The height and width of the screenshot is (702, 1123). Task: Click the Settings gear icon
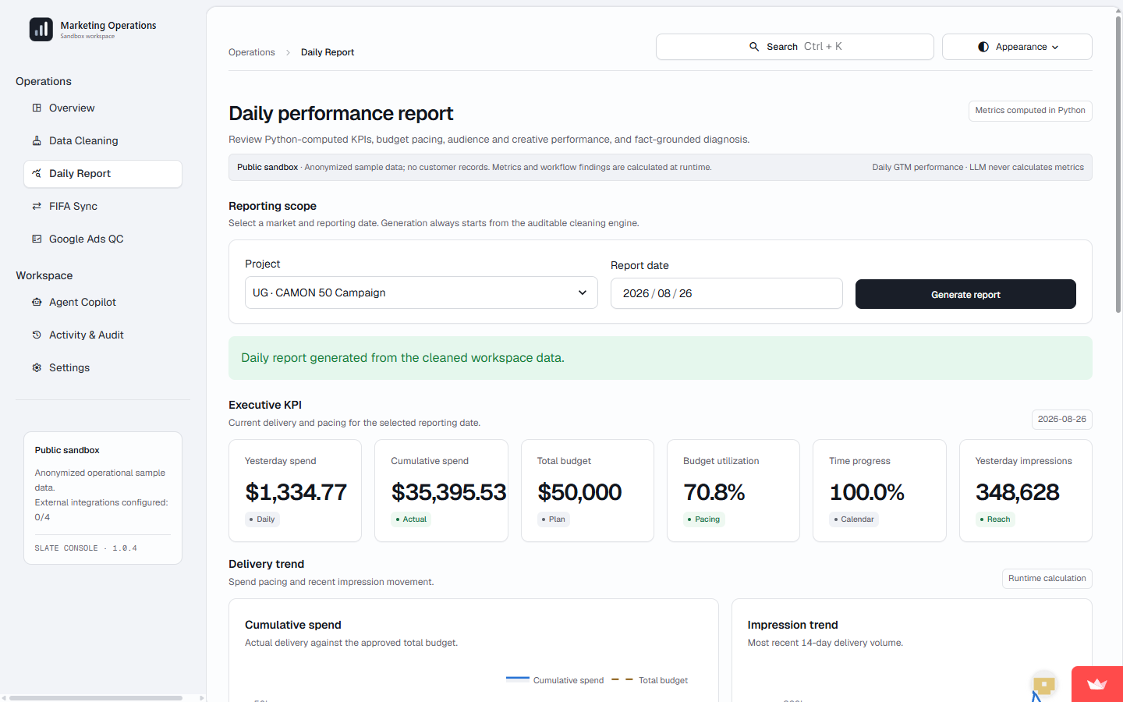tap(37, 367)
